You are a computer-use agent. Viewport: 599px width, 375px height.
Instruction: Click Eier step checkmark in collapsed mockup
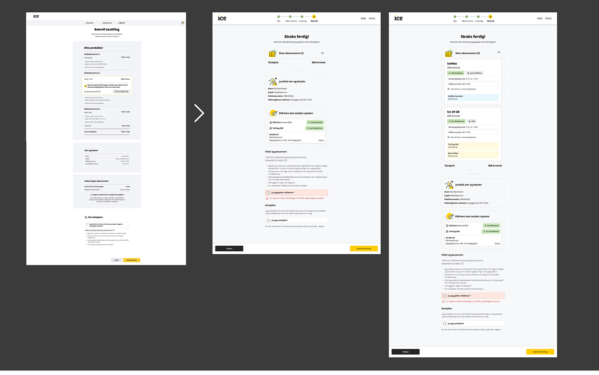point(279,17)
